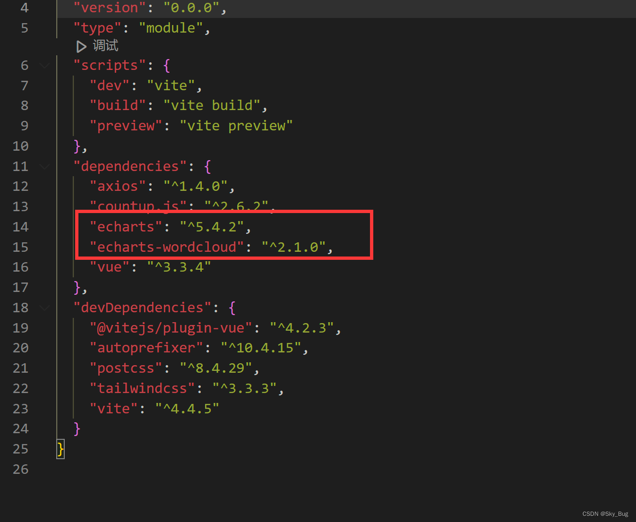Click the "build" script key

coord(118,105)
